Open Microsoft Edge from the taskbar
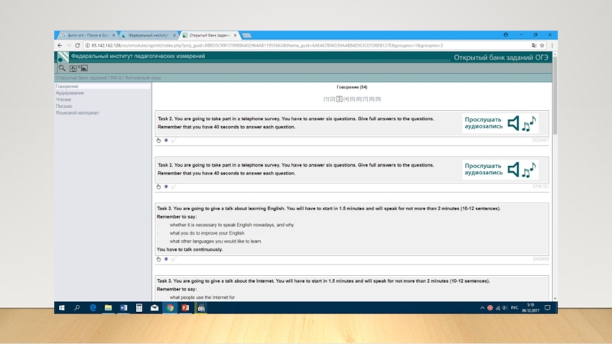This screenshot has height=344, width=612. tap(93, 308)
